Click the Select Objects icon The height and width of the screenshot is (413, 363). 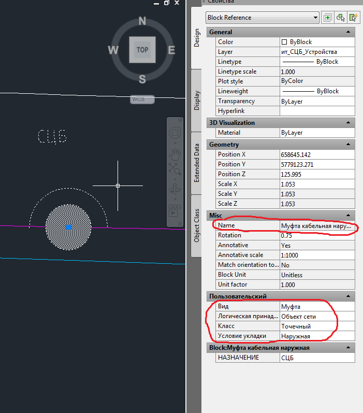pyautogui.click(x=341, y=18)
